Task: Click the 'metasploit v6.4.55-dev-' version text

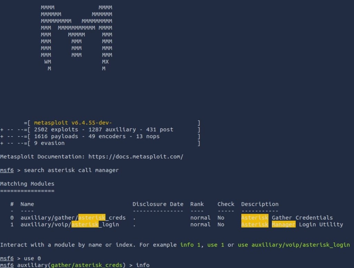Action: point(73,123)
